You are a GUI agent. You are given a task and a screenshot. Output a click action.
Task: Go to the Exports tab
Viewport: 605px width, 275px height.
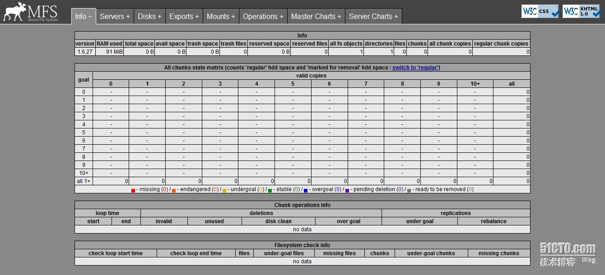click(x=184, y=16)
